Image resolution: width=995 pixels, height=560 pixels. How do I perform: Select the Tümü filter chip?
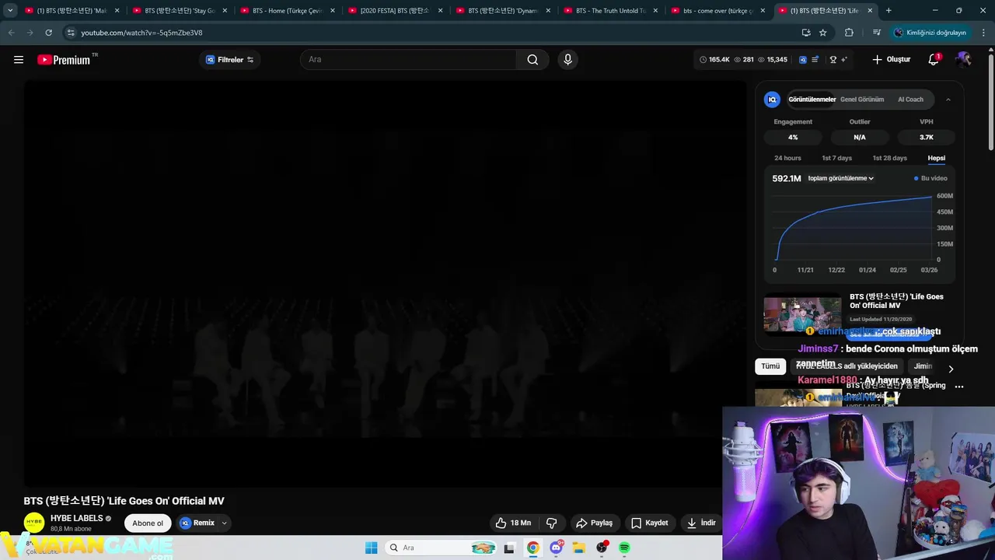click(770, 366)
